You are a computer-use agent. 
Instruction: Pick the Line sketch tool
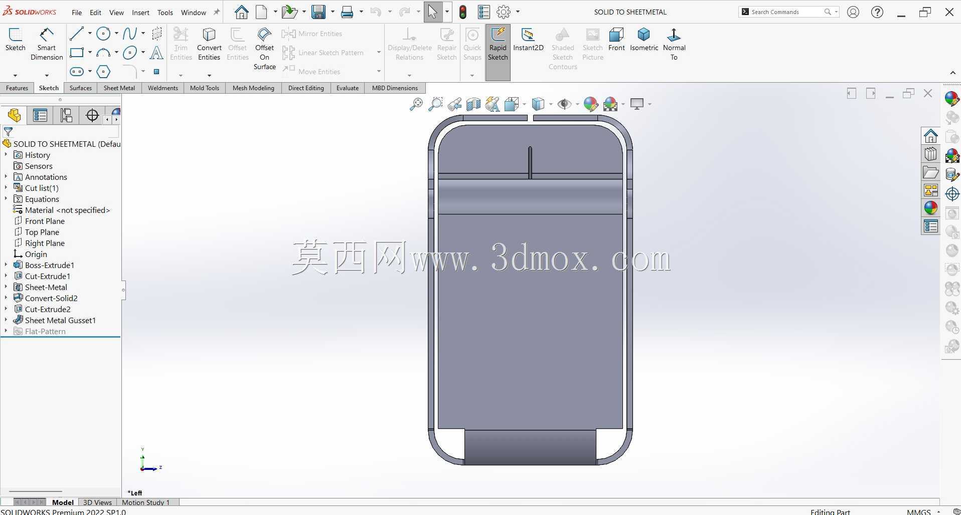point(77,34)
